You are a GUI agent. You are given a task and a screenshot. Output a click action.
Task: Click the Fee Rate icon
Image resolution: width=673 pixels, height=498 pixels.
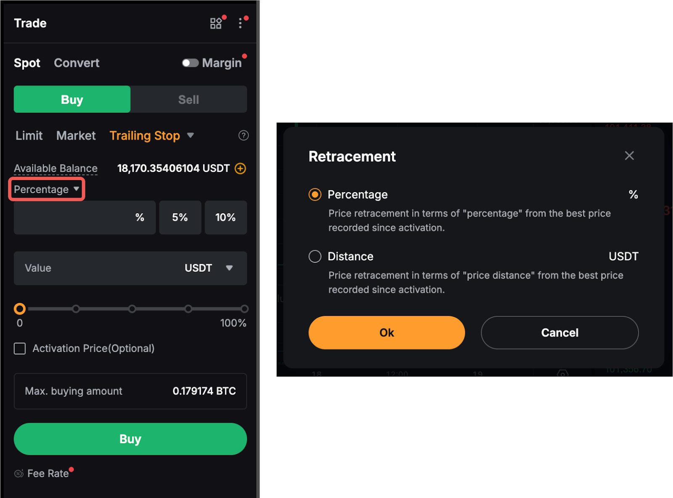point(19,474)
